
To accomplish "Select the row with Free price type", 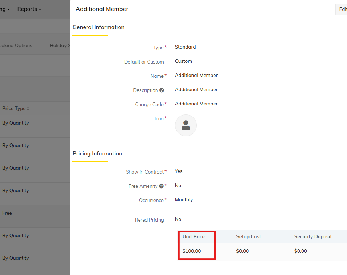I will (x=7, y=213).
